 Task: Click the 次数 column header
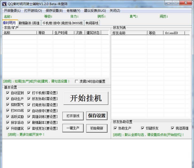click(x=80, y=33)
